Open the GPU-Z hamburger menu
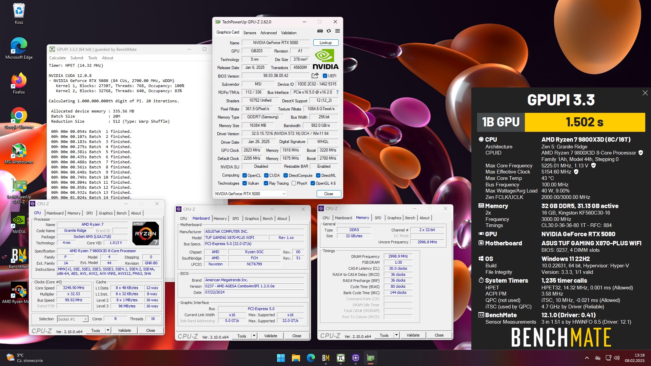This screenshot has height=366, width=651. [x=337, y=31]
